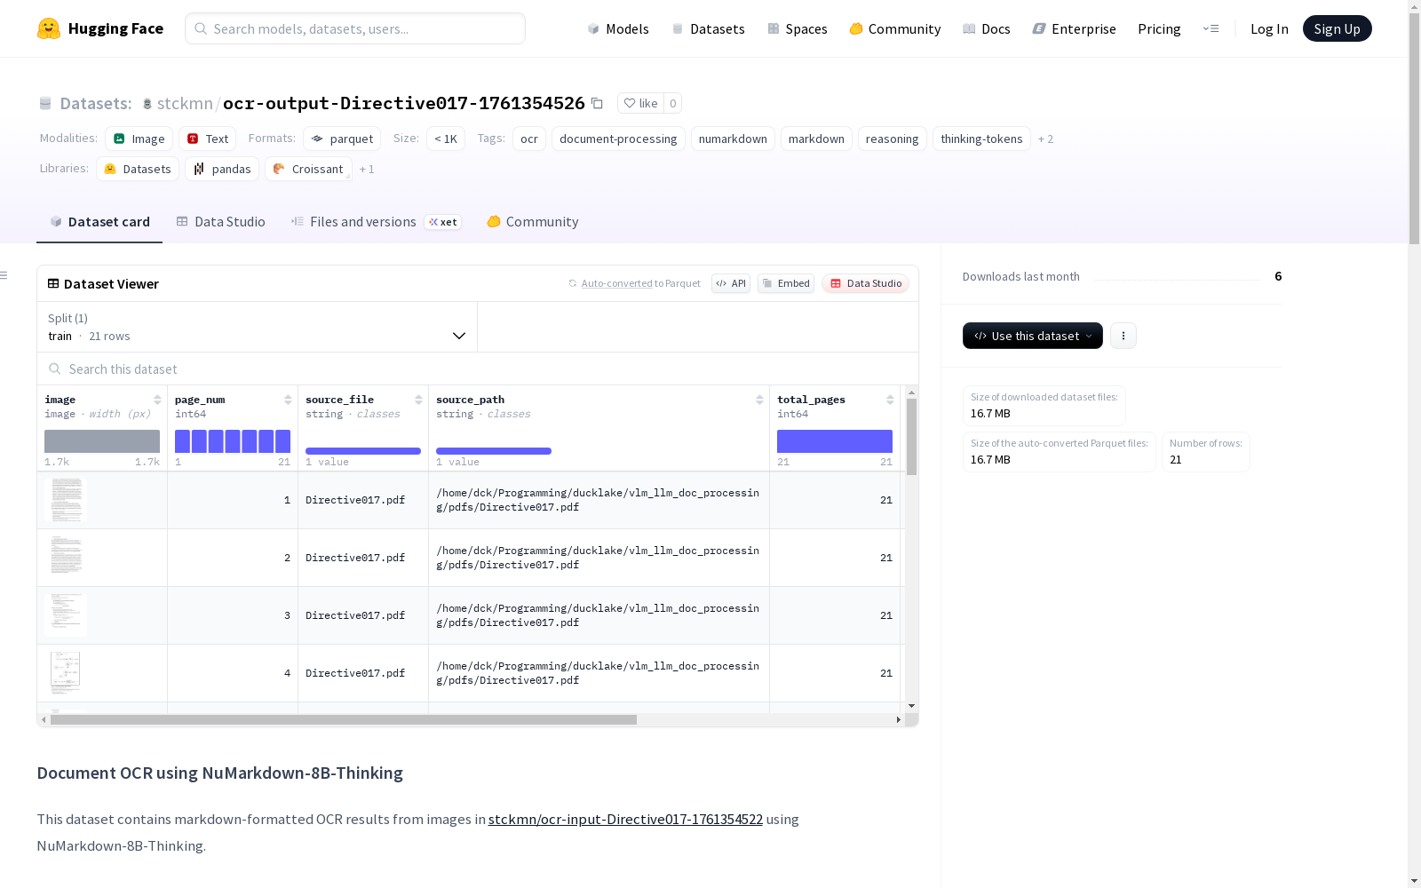Open the navigation overflow menu icon

click(x=1211, y=28)
